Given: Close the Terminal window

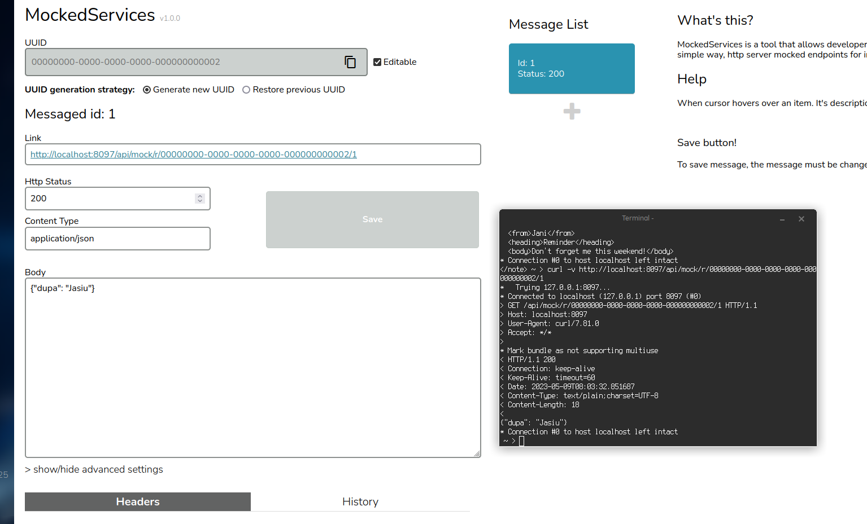Looking at the screenshot, I should 801,219.
